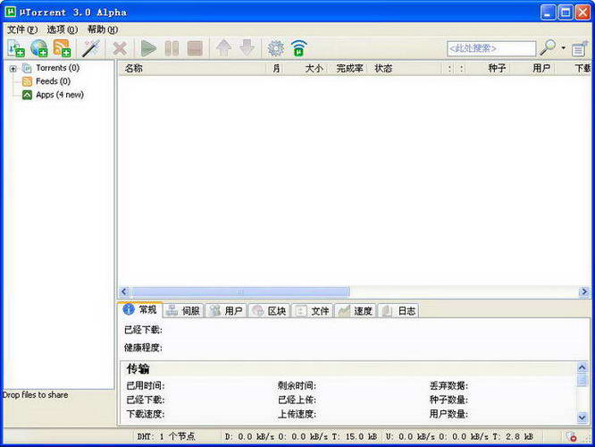Viewport: 595px width, 447px height.
Task: Click the 丢弃数据 label
Action: tap(448, 386)
